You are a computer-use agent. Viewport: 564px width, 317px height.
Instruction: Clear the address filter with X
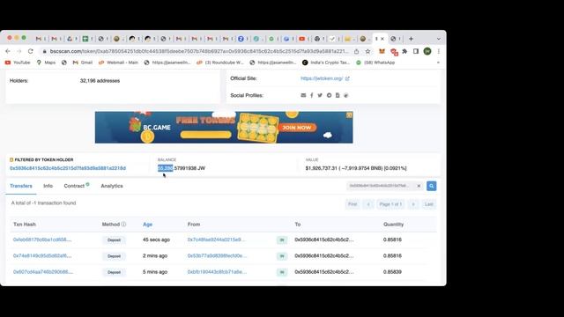[x=419, y=186]
